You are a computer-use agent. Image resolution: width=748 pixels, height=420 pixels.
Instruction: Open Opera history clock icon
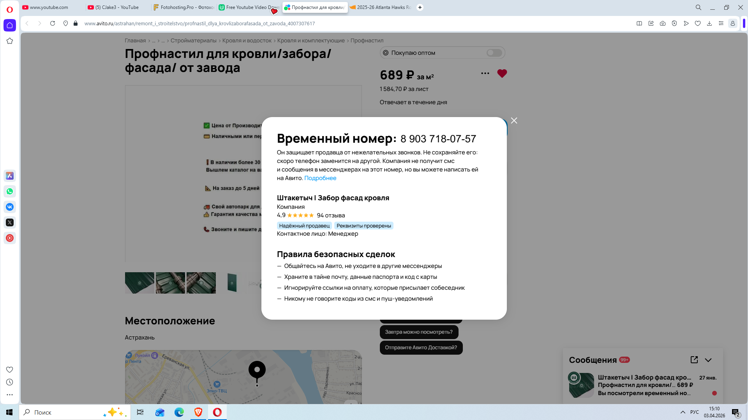[10, 382]
